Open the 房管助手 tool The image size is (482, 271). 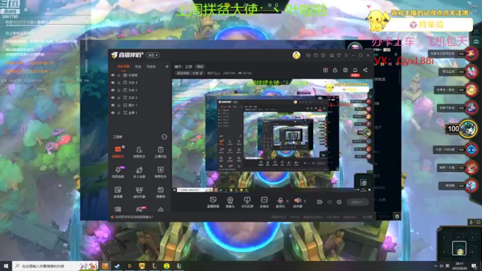pyautogui.click(x=139, y=152)
